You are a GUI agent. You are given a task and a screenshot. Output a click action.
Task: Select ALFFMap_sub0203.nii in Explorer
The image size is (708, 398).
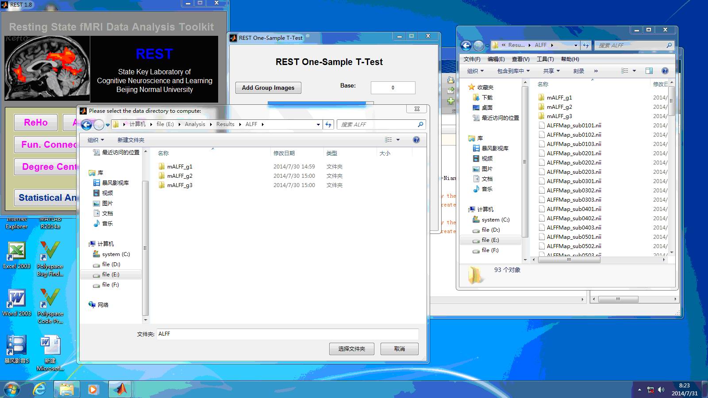(574, 172)
